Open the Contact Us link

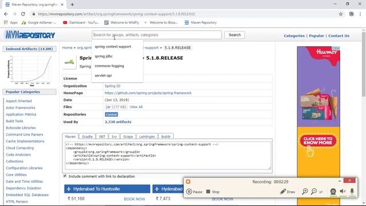click(x=339, y=35)
